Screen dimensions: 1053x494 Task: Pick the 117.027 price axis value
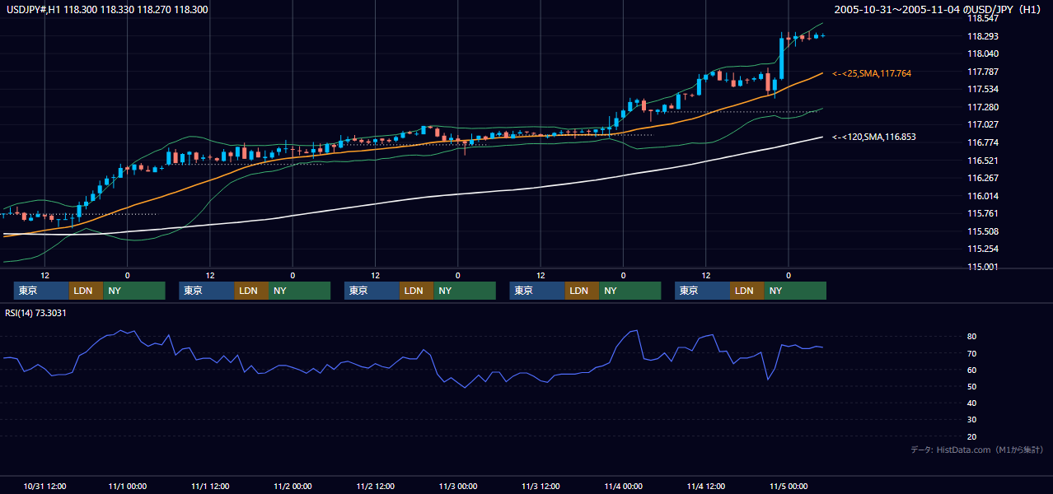point(985,124)
